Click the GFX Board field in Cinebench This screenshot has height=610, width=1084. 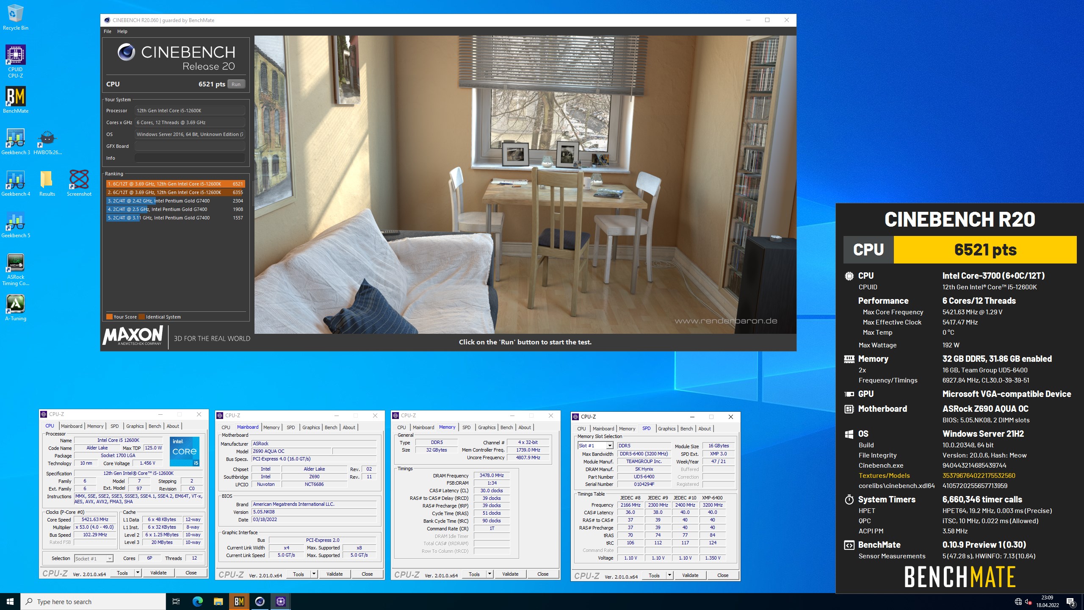(190, 146)
